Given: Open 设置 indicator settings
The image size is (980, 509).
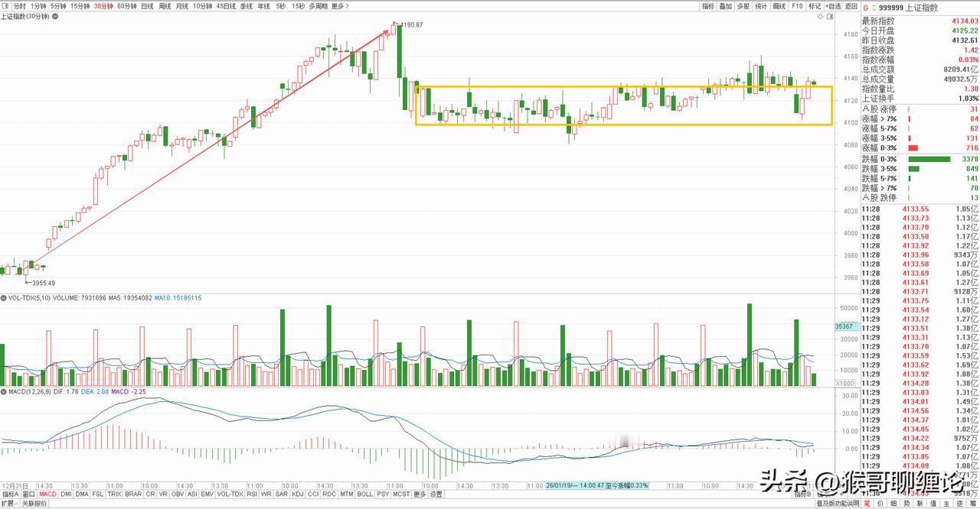Looking at the screenshot, I should (x=436, y=494).
